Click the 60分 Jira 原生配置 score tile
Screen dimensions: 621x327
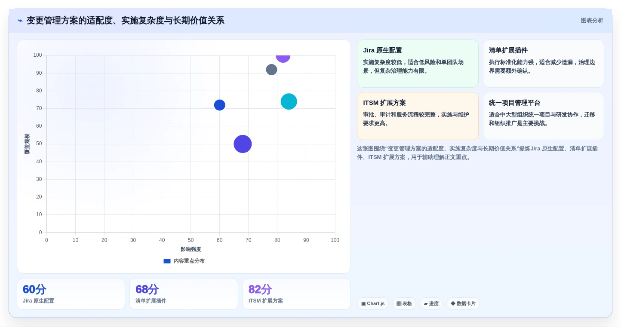click(71, 294)
